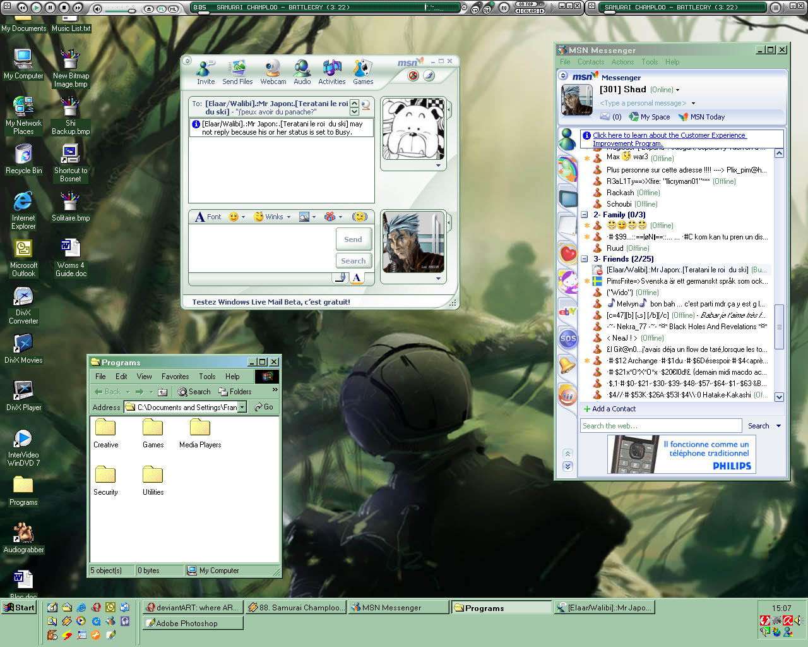Click Send Files icon in the chat window

pyautogui.click(x=237, y=72)
